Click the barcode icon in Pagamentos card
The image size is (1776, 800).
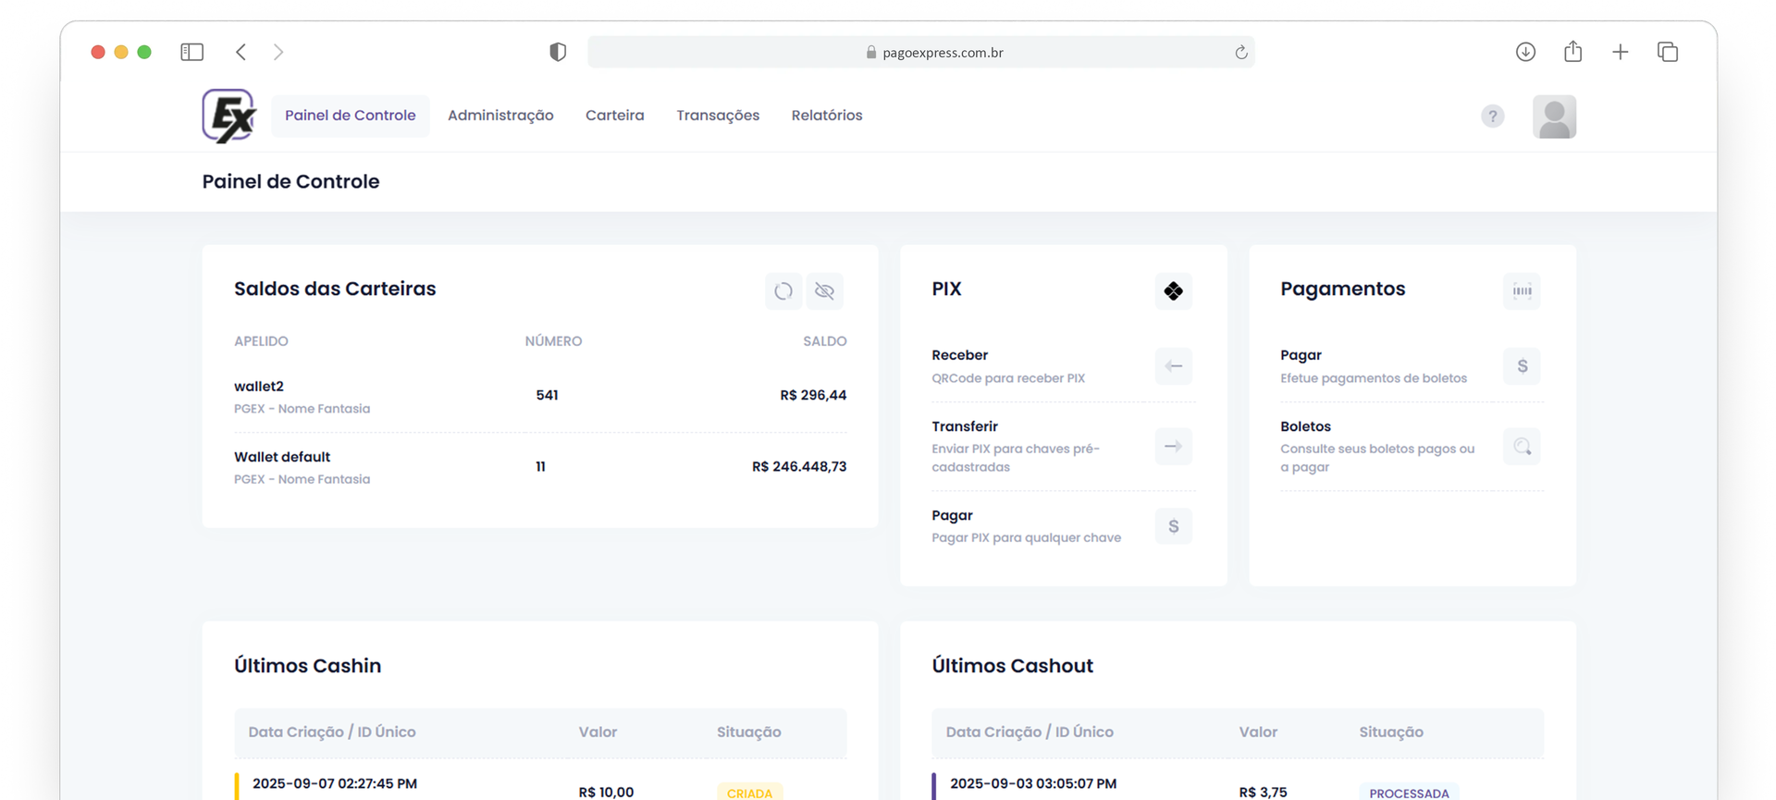(x=1522, y=291)
